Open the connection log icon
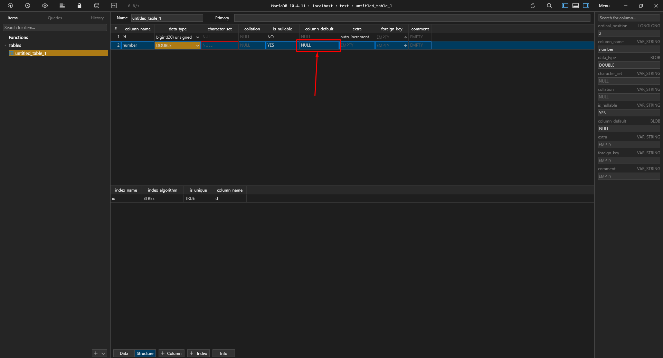This screenshot has width=663, height=358. point(62,6)
